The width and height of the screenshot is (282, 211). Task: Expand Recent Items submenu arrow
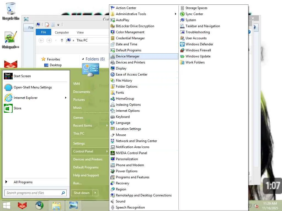pos(107,125)
